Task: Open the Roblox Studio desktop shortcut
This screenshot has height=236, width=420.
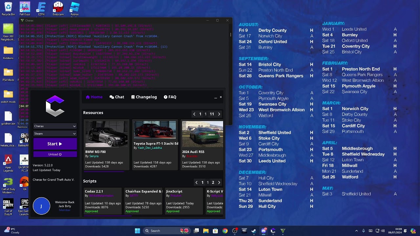Action: point(75,9)
